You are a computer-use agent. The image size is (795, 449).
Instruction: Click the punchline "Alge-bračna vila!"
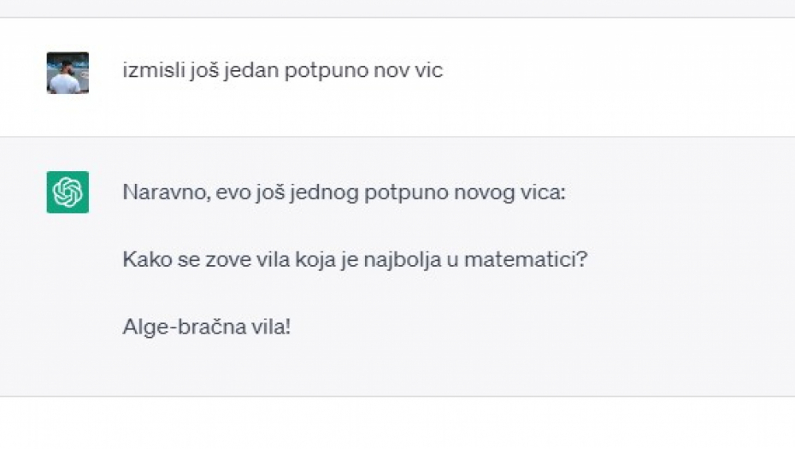[x=206, y=327]
